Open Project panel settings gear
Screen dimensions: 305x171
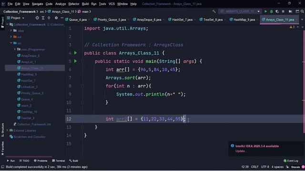click(x=56, y=18)
